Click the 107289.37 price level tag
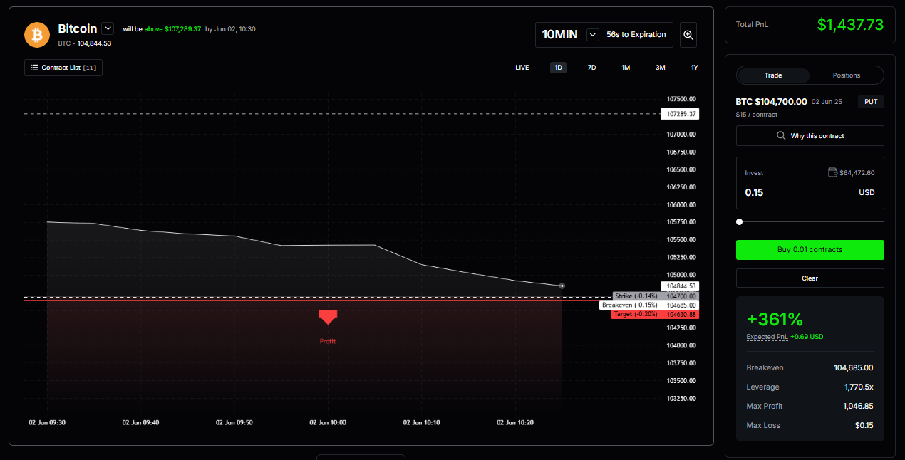 click(x=680, y=114)
